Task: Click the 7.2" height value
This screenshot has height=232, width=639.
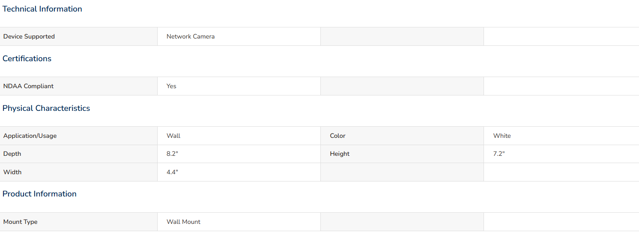Action: click(499, 154)
